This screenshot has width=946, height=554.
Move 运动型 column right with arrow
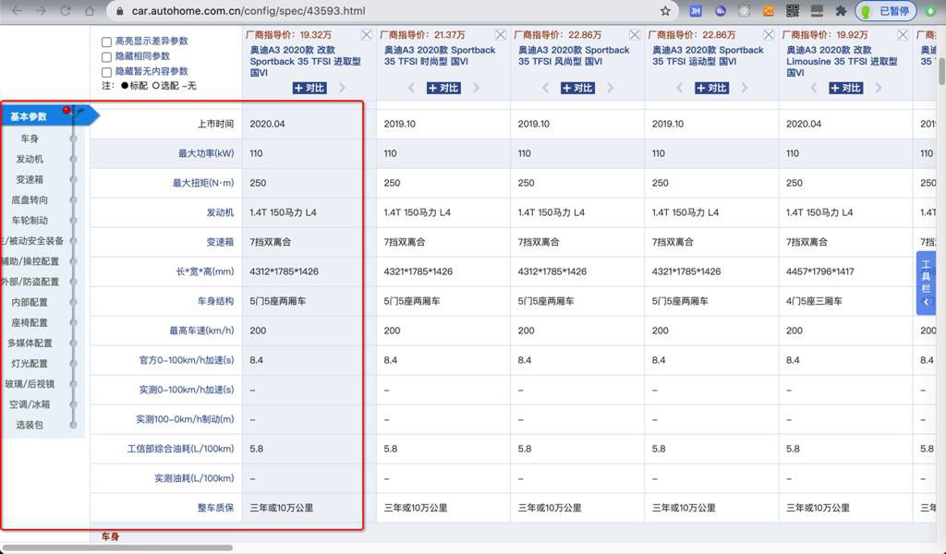coord(745,88)
